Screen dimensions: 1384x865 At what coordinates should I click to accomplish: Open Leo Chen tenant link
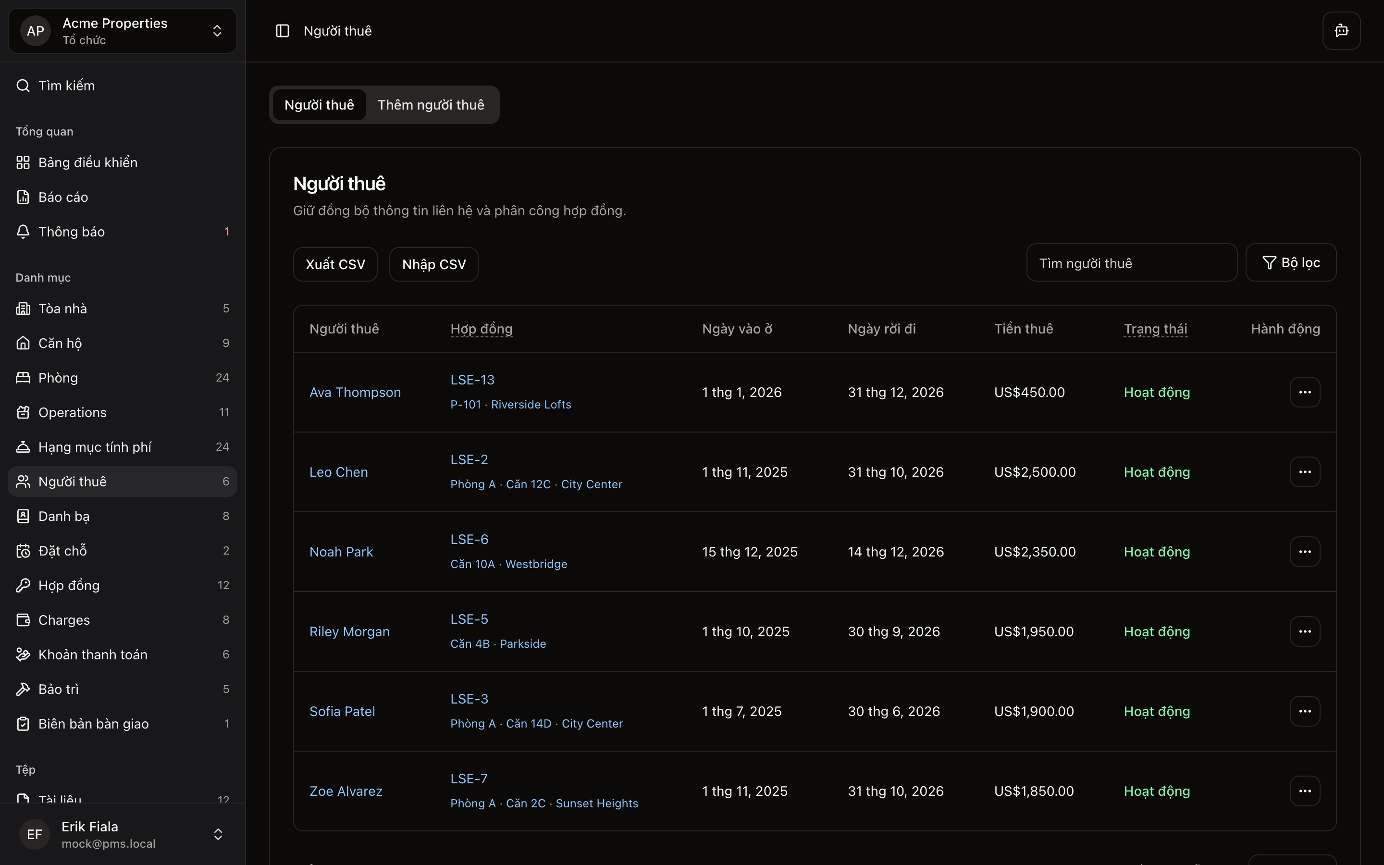click(339, 472)
